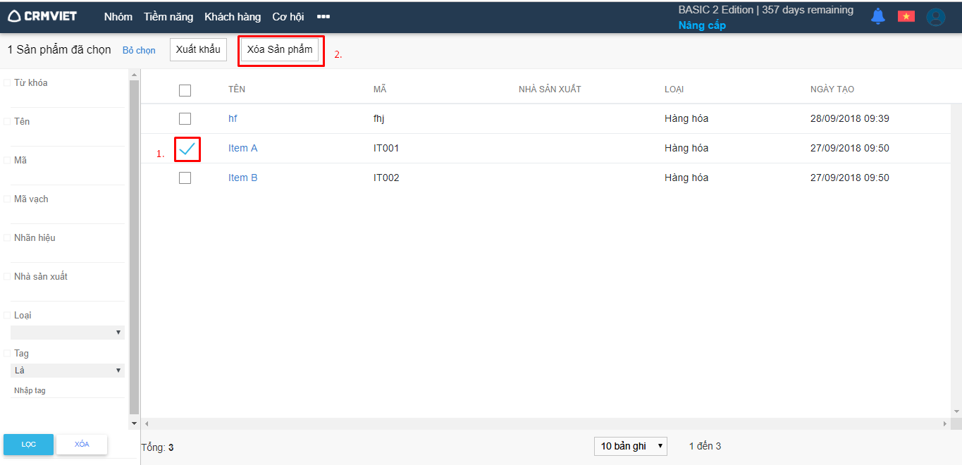The width and height of the screenshot is (962, 465).
Task: Open the 10 bản ghi page-size dropdown
Action: point(630,446)
